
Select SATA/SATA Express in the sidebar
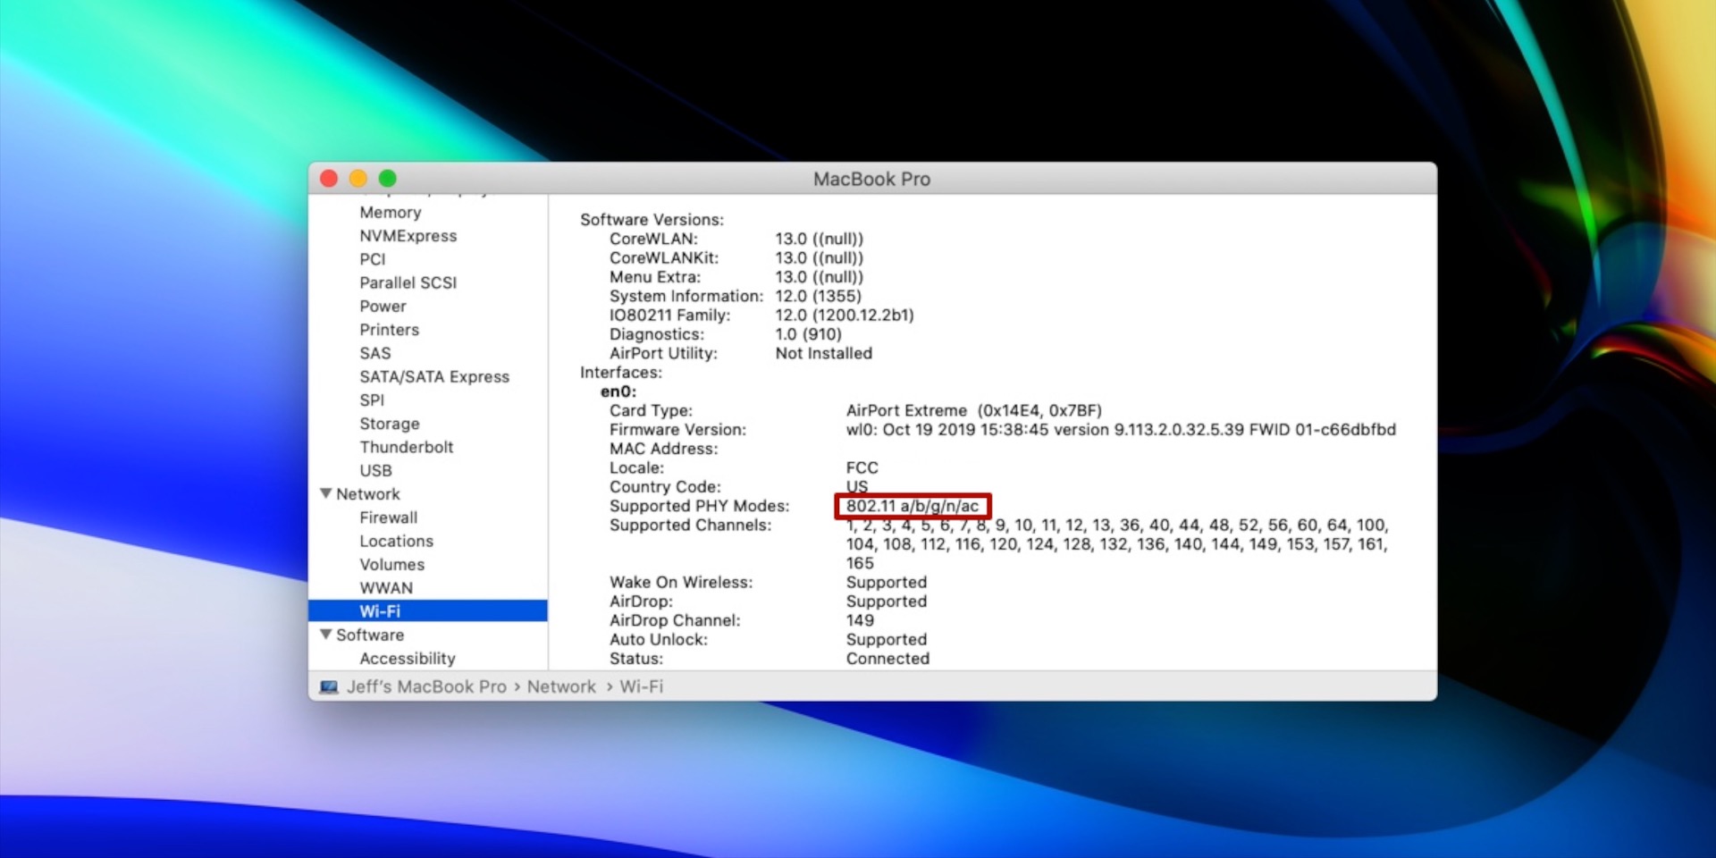click(434, 376)
